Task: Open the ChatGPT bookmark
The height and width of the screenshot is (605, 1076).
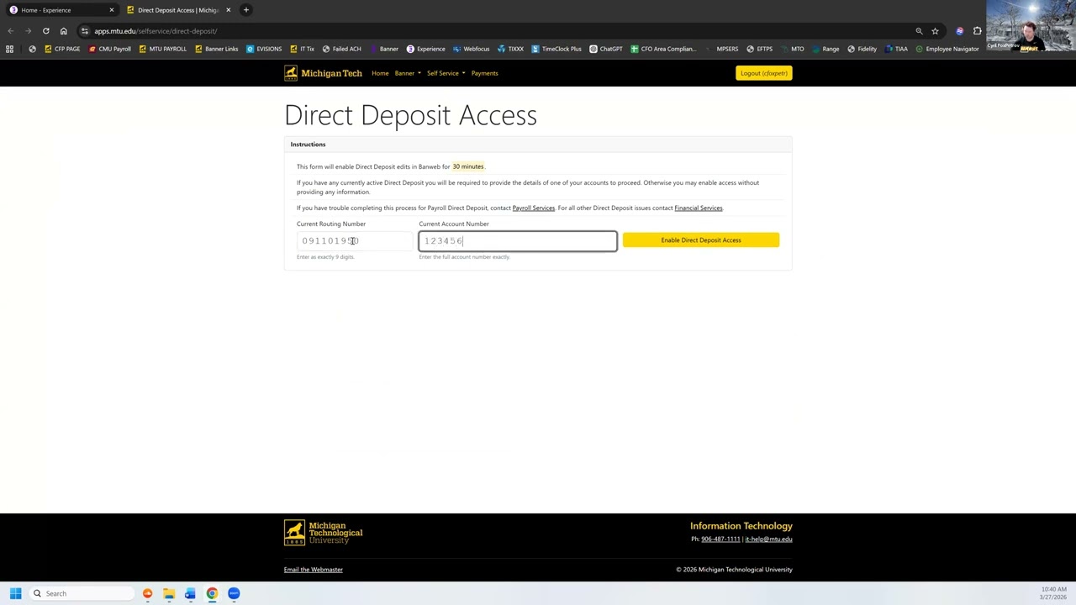Action: (x=606, y=49)
